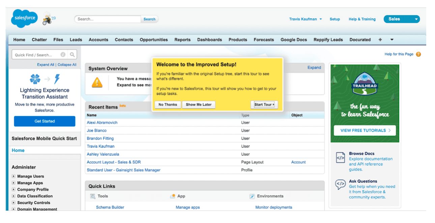Screen dimensions: 435x223
Task: Open the Docurated tab
Action: pyautogui.click(x=360, y=40)
